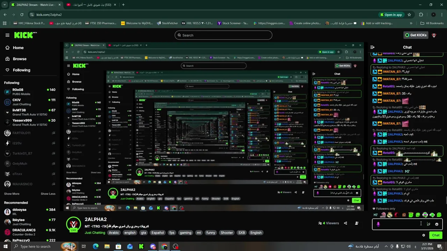Click Show Less under the Following list
The image size is (447, 251).
tap(48, 194)
